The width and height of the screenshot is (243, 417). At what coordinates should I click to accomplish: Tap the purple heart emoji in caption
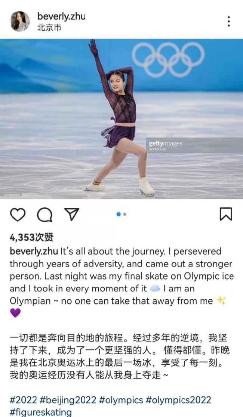point(15,313)
